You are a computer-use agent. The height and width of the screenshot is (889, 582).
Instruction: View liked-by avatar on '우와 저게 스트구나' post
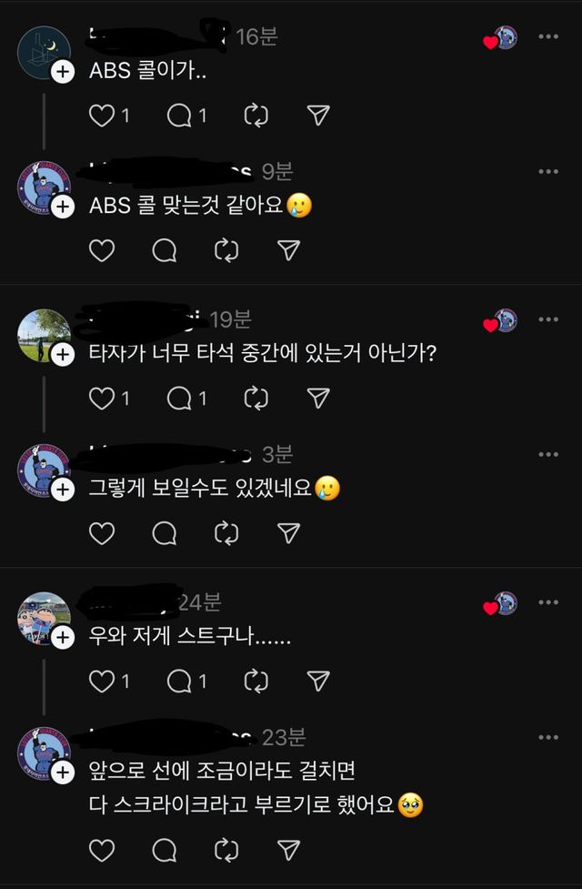click(503, 603)
